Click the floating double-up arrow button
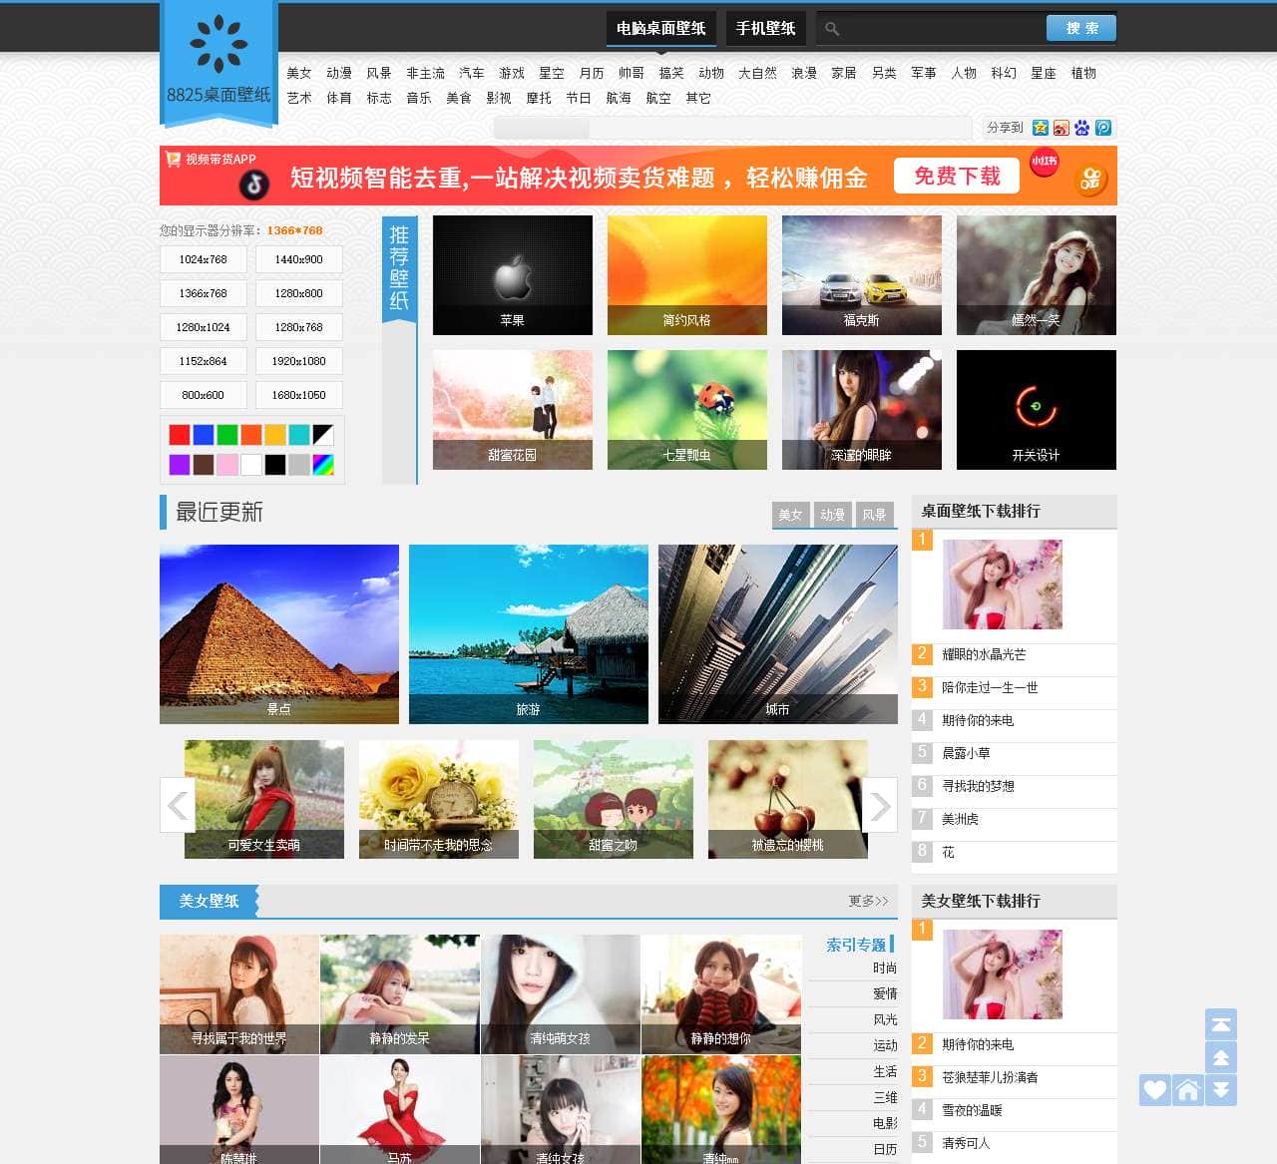The width and height of the screenshot is (1277, 1164). 1221,1057
